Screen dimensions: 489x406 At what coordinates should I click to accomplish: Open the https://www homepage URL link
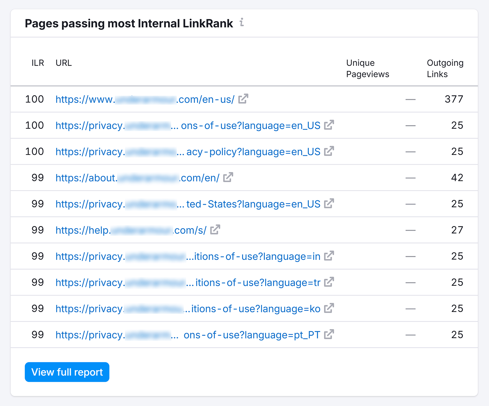144,99
